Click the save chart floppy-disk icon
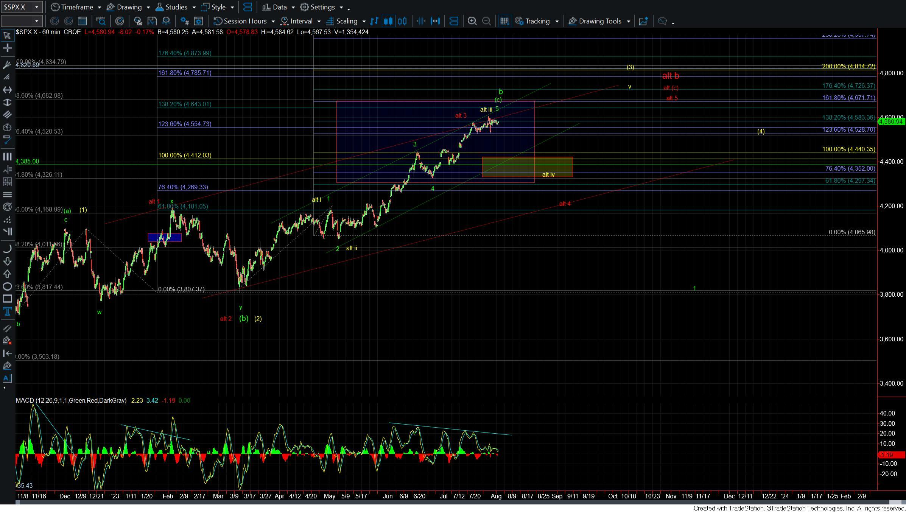Screen dimensions: 906x512 coord(152,21)
